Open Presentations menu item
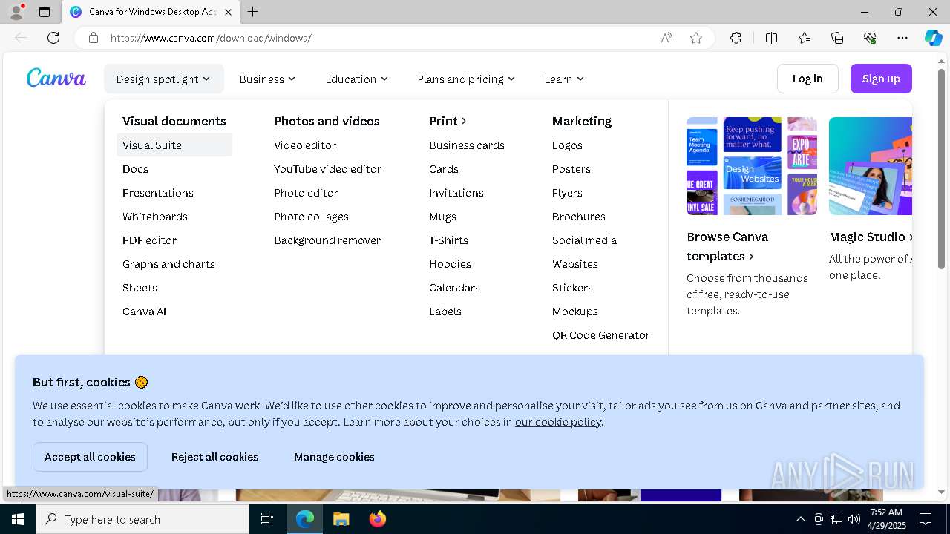 158,193
